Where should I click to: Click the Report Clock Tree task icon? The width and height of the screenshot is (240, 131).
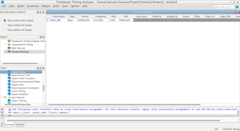click(9, 75)
